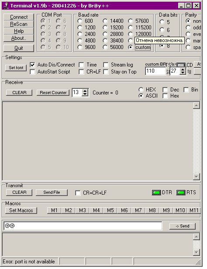The width and height of the screenshot is (207, 269).
Task: Toggle the green DTR indicator
Action: point(156,192)
